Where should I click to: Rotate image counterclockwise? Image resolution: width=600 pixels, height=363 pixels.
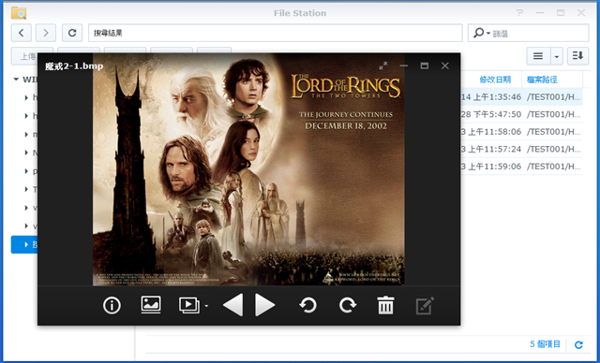pos(308,305)
